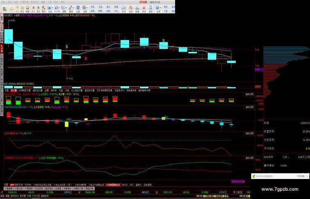Viewport: 310px width, 199px height.
Task: Click the 个股公告 button
Action: click(18, 188)
